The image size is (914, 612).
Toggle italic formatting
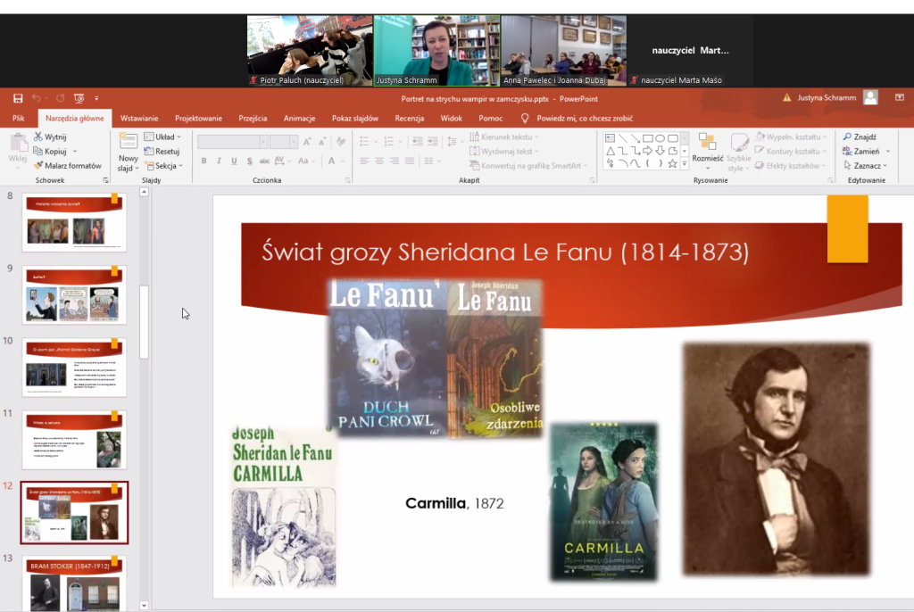pos(219,161)
